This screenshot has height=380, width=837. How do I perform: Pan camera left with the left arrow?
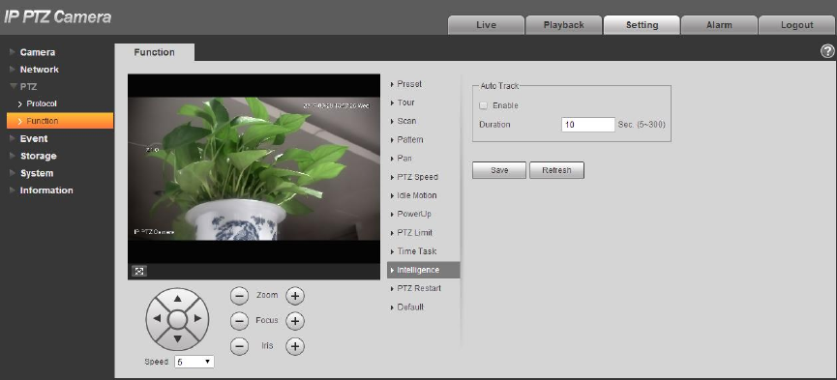[157, 319]
